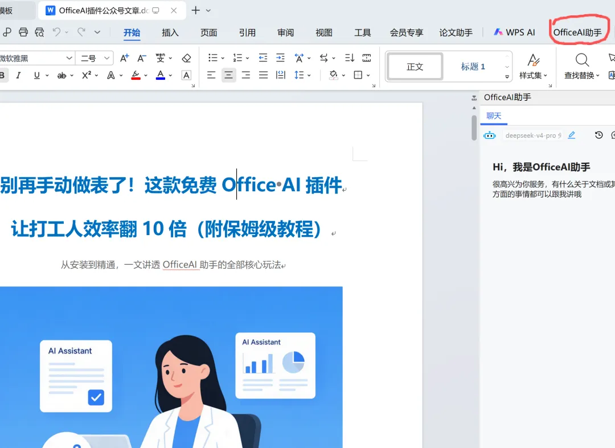Clear formatting with the eraser icon
The image size is (615, 448).
[186, 58]
